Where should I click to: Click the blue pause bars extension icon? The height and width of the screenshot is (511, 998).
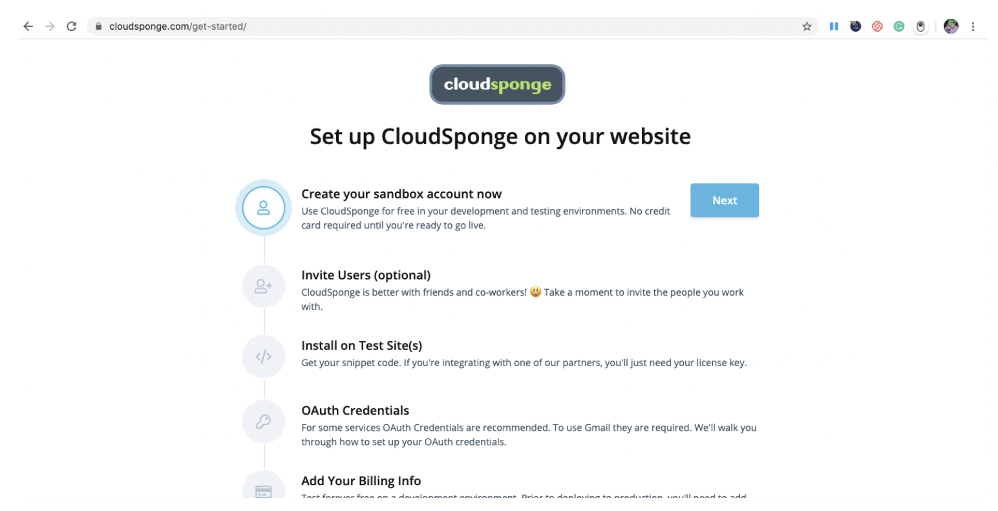pyautogui.click(x=834, y=27)
